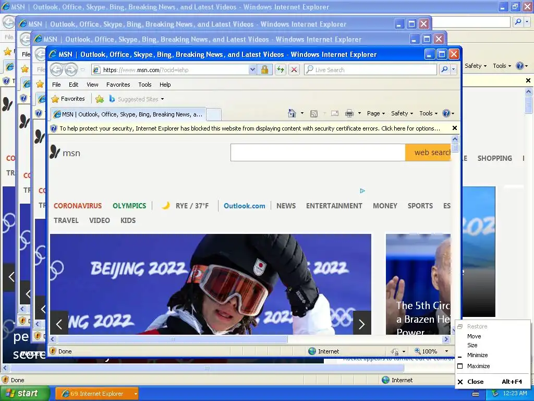Click the scroll up arrow in front window
Viewport: 534px width, 401px height.
click(455, 139)
